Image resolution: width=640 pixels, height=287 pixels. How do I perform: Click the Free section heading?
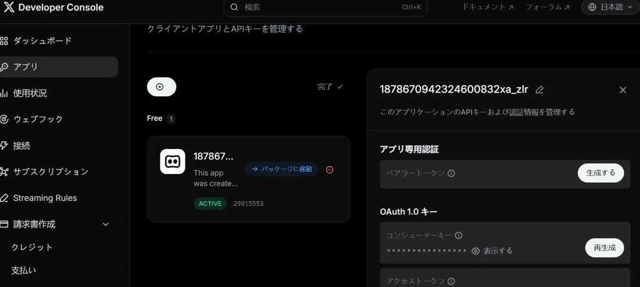tap(155, 119)
